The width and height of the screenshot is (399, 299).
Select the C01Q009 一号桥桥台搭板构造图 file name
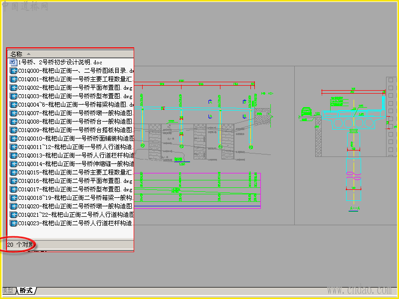(76, 130)
